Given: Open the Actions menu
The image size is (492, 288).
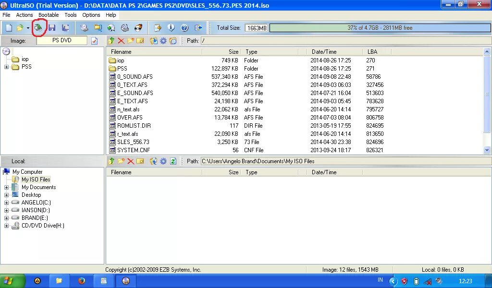Looking at the screenshot, I should pyautogui.click(x=25, y=15).
